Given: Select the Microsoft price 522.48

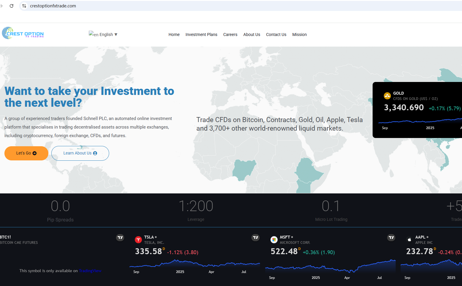Looking at the screenshot, I should (284, 252).
